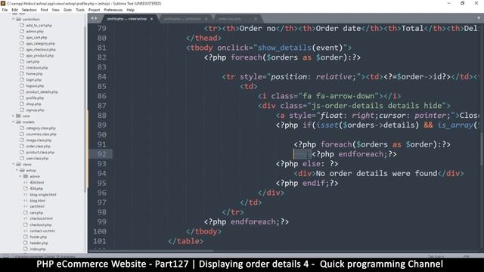
Task: Open checkout.php under controllers
Action: tap(37, 67)
